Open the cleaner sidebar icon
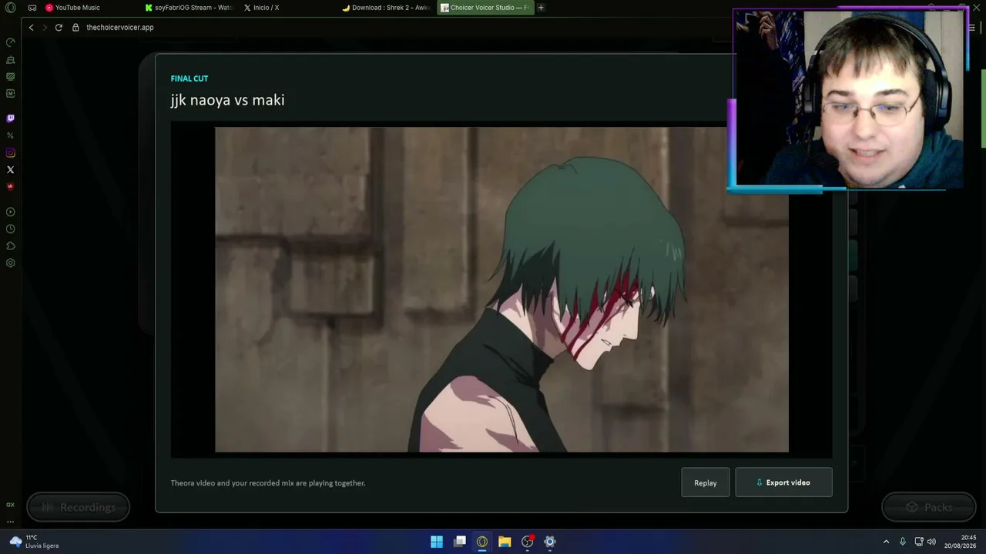 tap(11, 59)
